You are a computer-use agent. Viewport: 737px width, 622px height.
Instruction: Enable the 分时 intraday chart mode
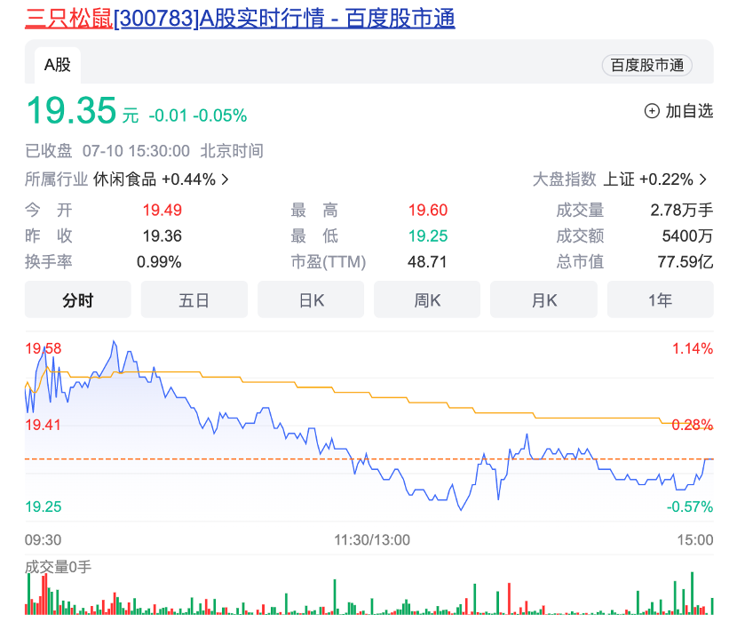(x=77, y=299)
